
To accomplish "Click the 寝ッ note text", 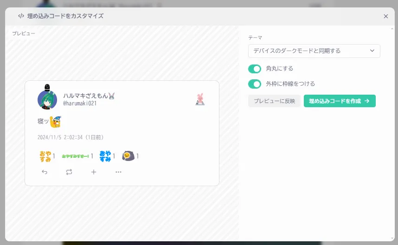I will pos(43,122).
